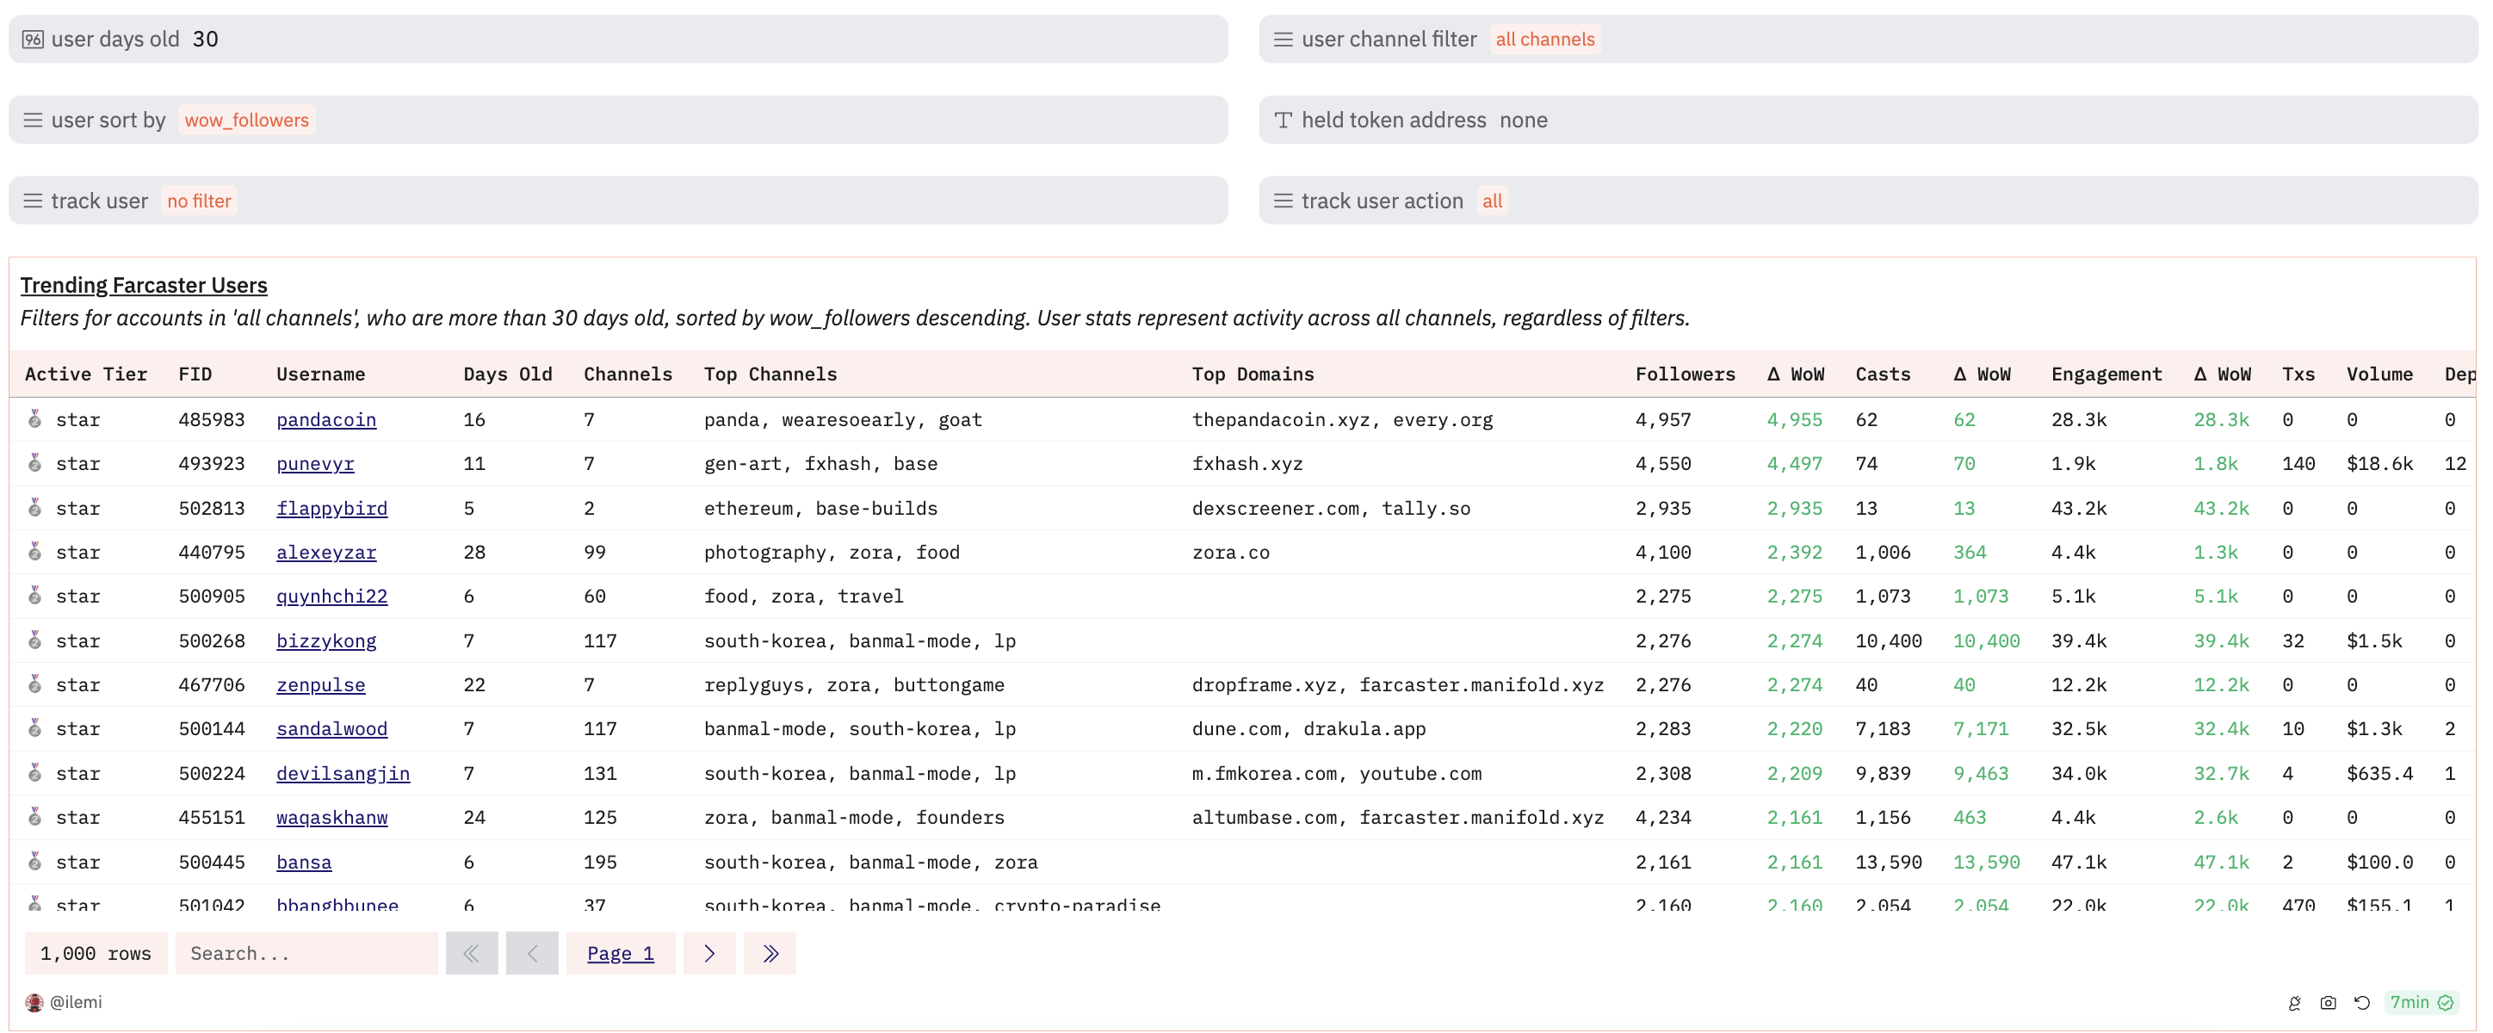2493x1033 pixels.
Task: Open the Trending Farcaster Users title link
Action: [145, 285]
